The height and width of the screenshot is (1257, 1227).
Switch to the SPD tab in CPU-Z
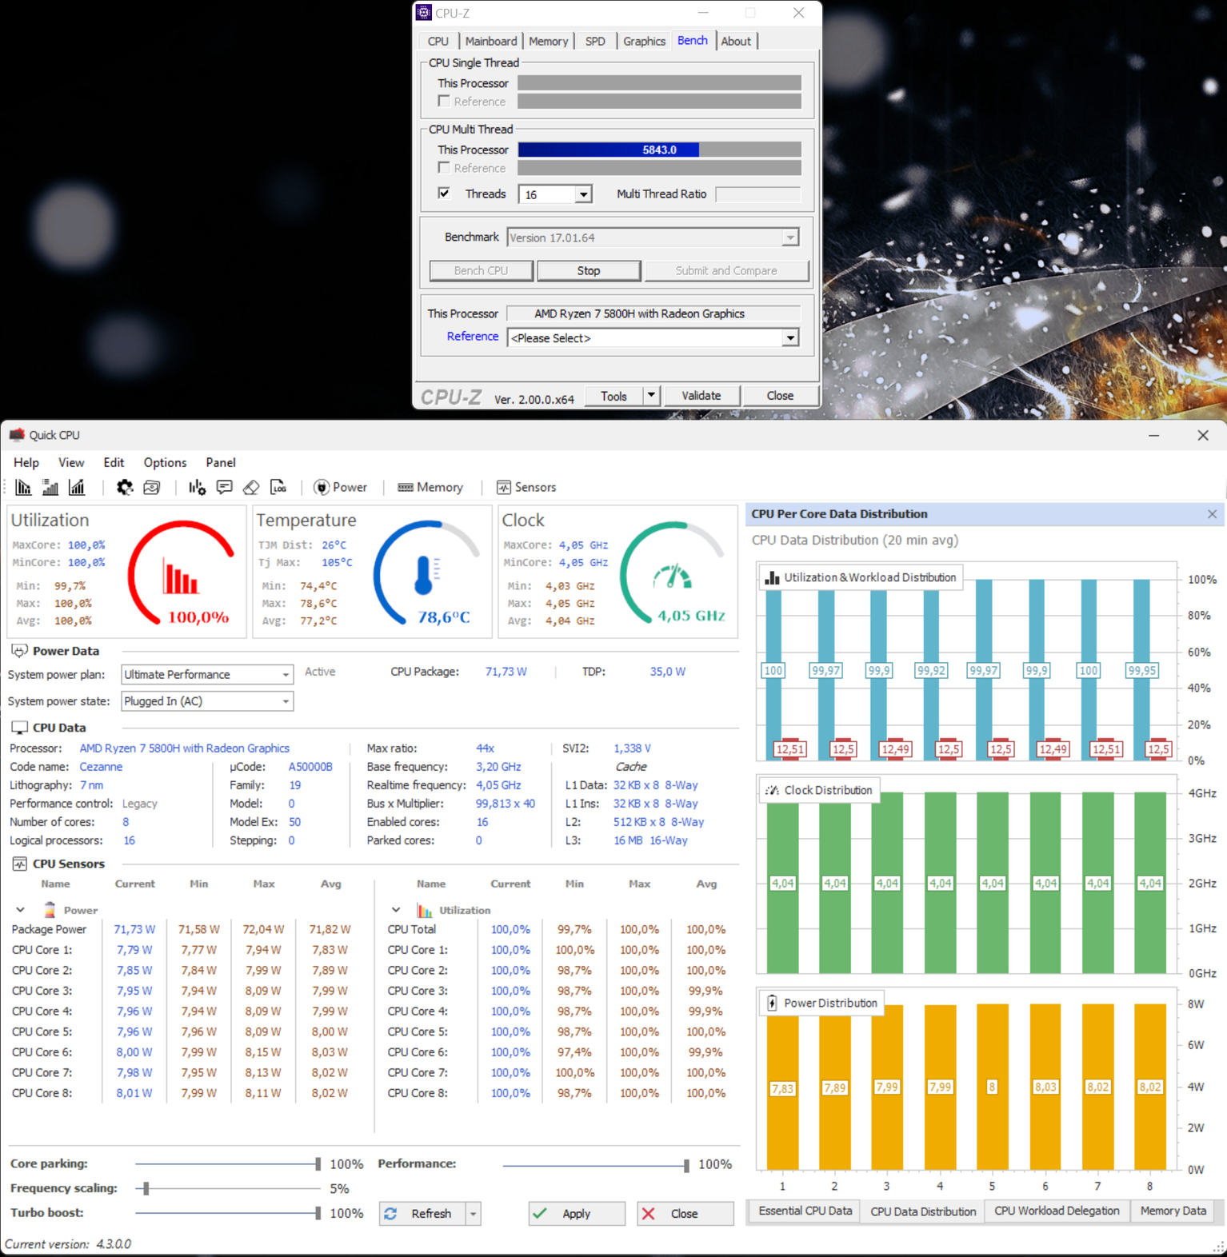coord(595,41)
